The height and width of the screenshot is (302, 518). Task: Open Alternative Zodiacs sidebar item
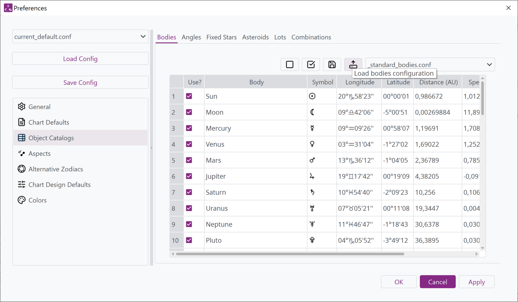(x=56, y=169)
